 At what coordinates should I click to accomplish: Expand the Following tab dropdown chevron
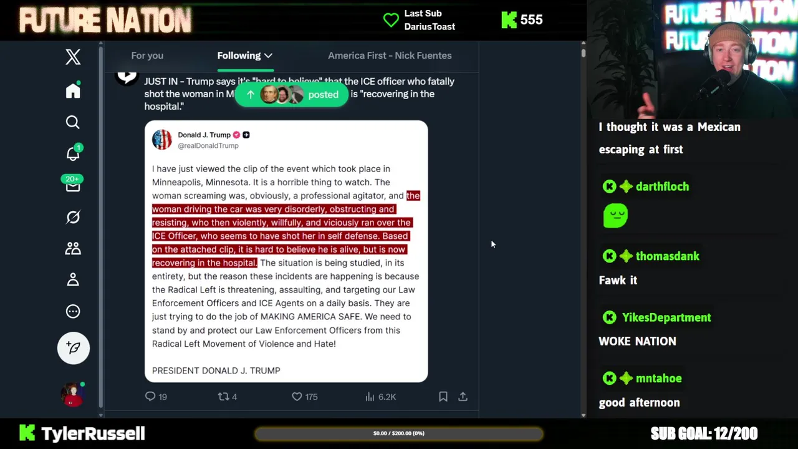[x=268, y=56]
